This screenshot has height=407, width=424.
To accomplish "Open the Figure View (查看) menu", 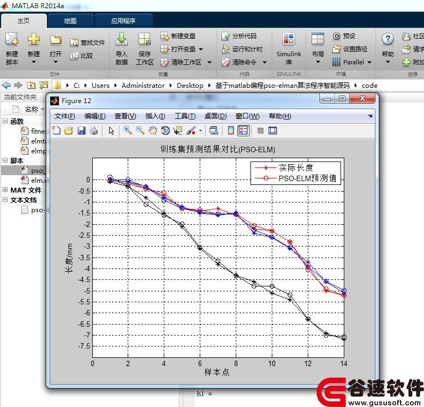I will pyautogui.click(x=125, y=116).
